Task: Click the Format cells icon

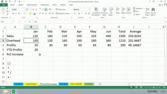Action: [x=129, y=9]
